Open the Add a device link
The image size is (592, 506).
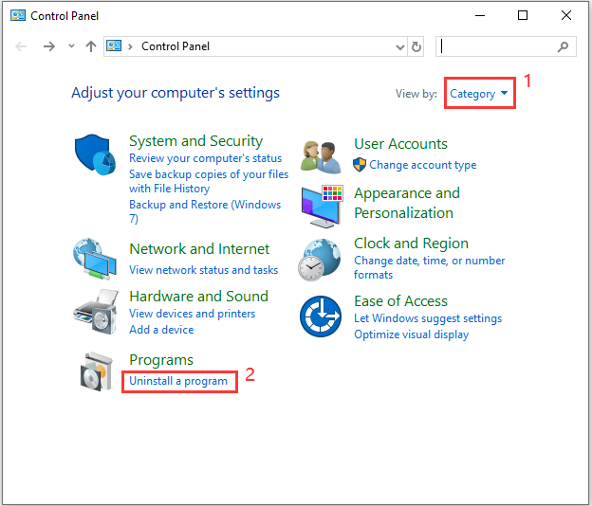click(161, 330)
